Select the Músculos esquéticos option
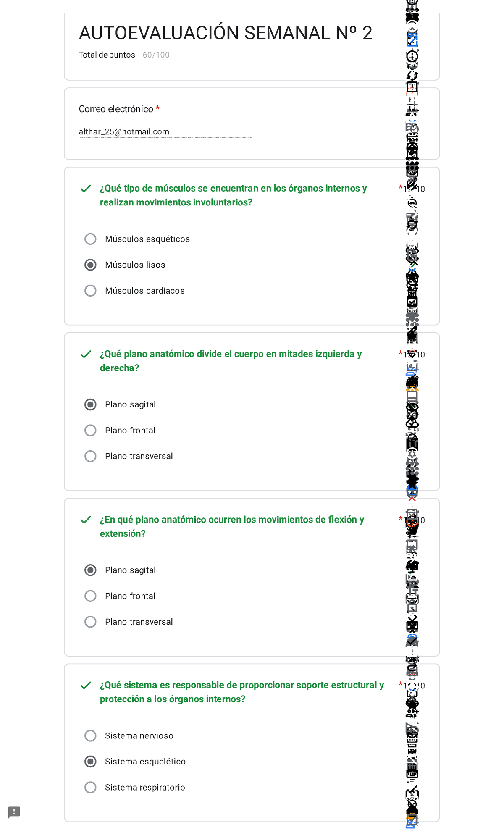The height and width of the screenshot is (830, 504). (90, 239)
